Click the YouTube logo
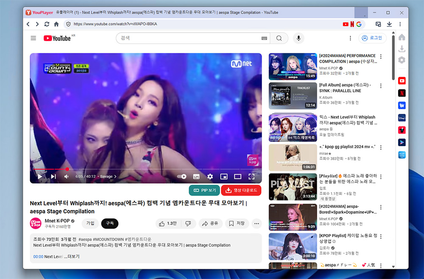 click(x=57, y=38)
